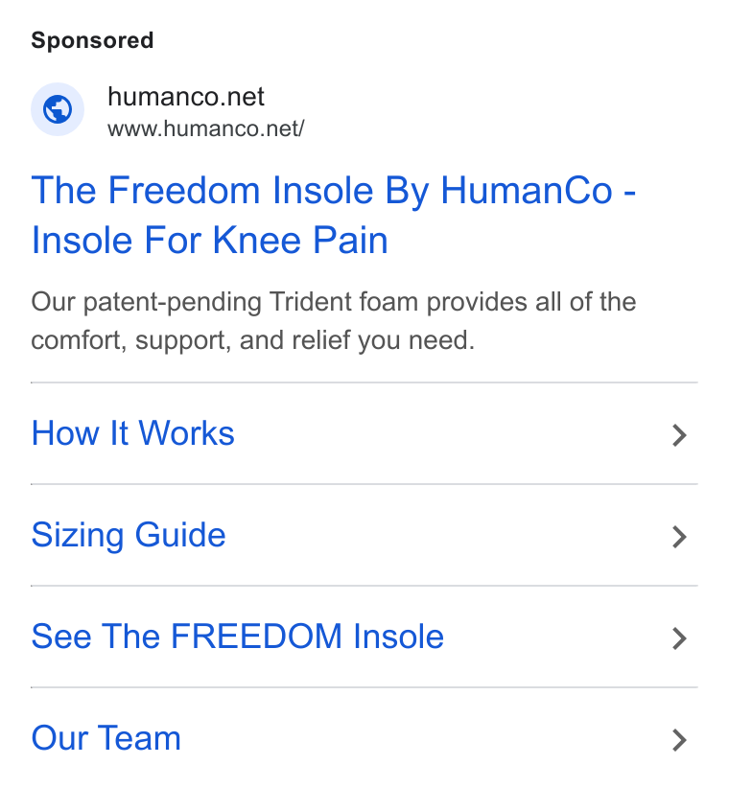Screen dimensions: 729x788
Task: Click the arrow next to Sizing Guide
Action: click(679, 537)
